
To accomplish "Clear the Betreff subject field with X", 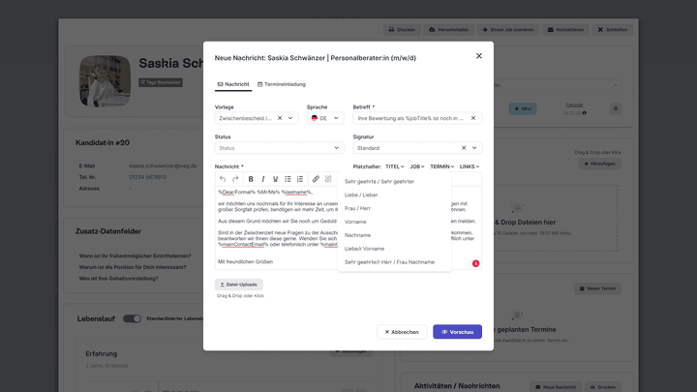I will coord(473,118).
